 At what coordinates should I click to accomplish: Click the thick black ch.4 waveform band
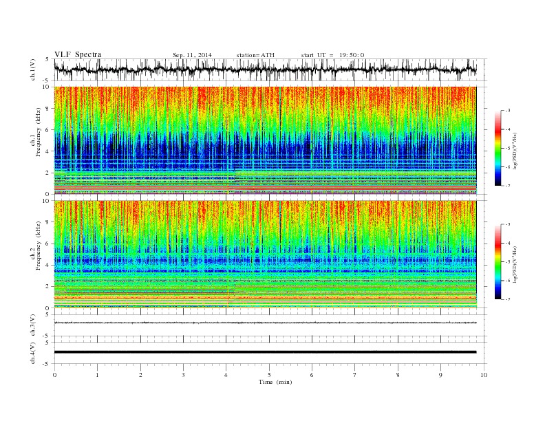coord(265,352)
